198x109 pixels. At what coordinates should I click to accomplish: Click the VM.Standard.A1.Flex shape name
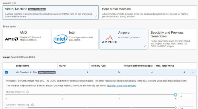tap(26, 72)
